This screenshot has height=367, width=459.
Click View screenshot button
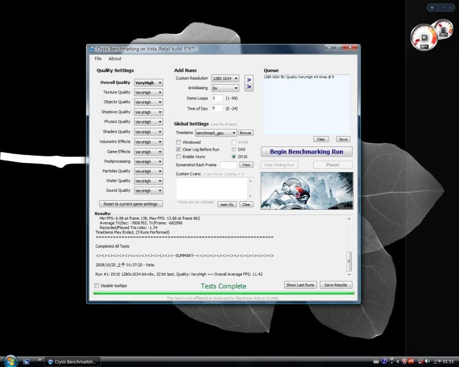(x=247, y=165)
